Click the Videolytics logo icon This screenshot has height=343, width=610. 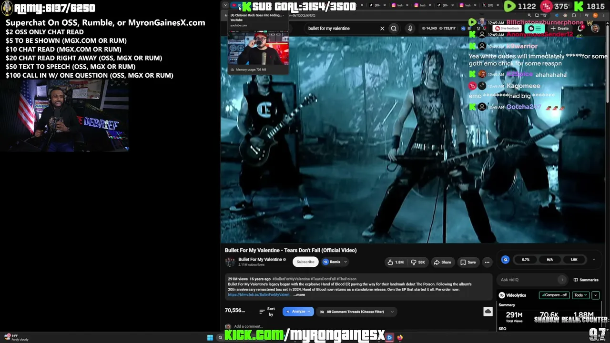502,295
